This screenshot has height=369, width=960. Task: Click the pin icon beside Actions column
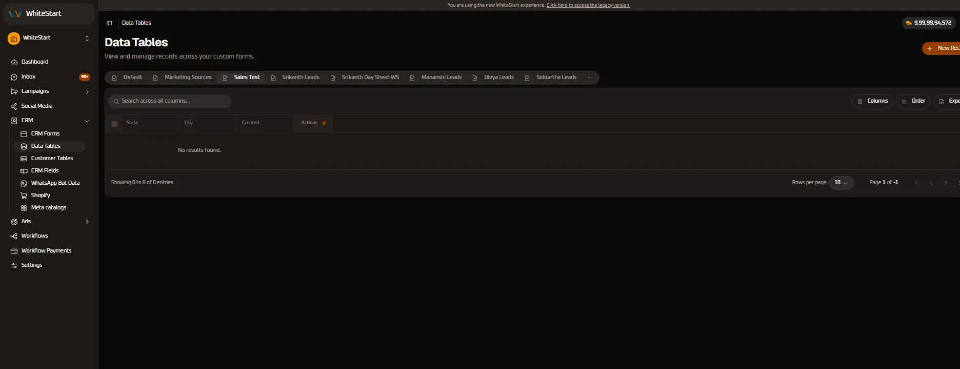tap(324, 123)
